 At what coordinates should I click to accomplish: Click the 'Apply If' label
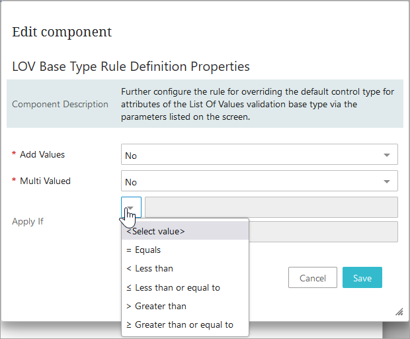click(28, 221)
